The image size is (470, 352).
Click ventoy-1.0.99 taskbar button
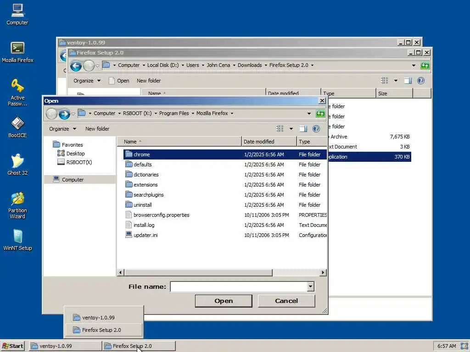[65, 346]
